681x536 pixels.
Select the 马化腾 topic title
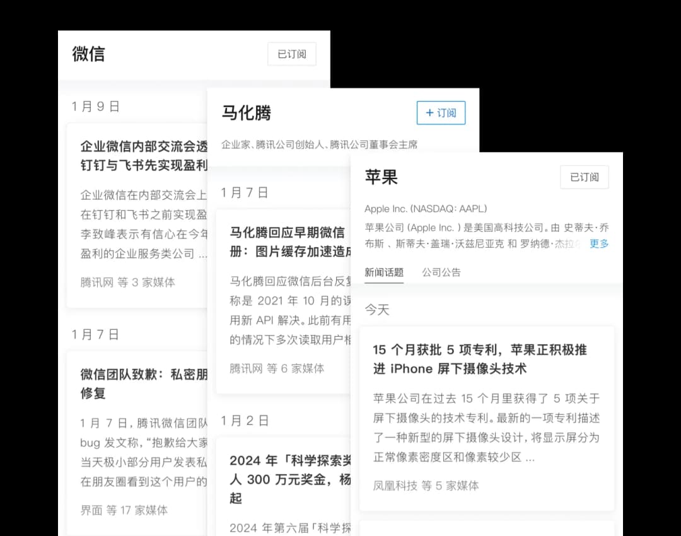click(246, 113)
